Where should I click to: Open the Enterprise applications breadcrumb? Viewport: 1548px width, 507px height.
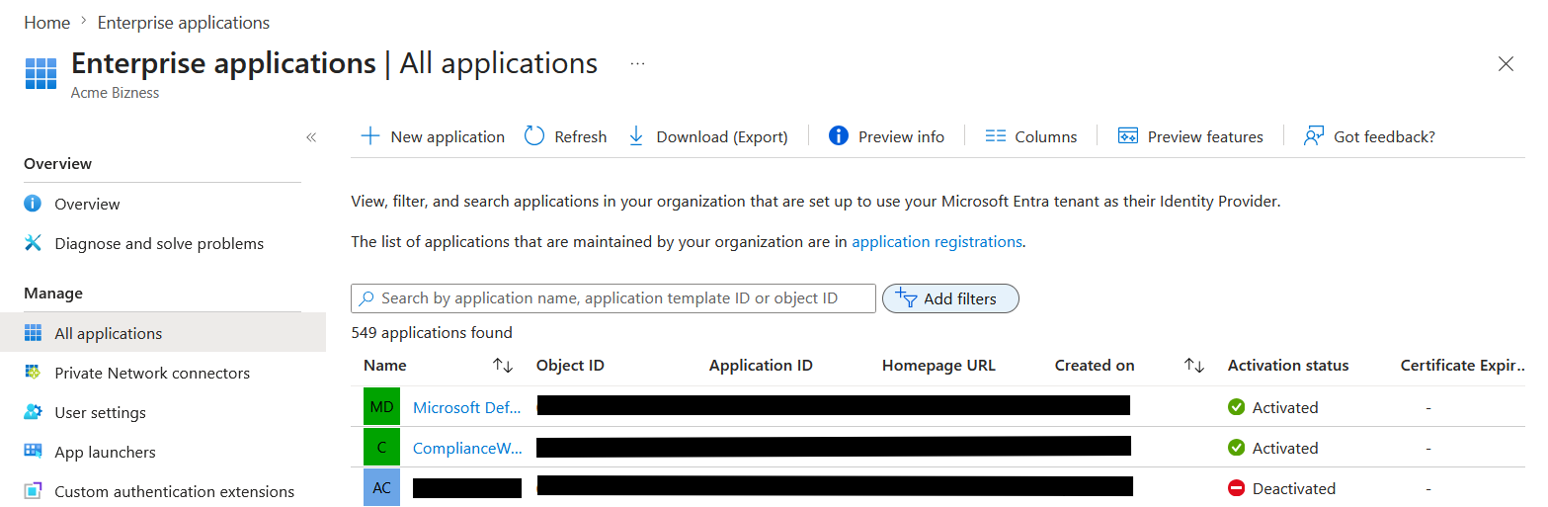point(183,22)
